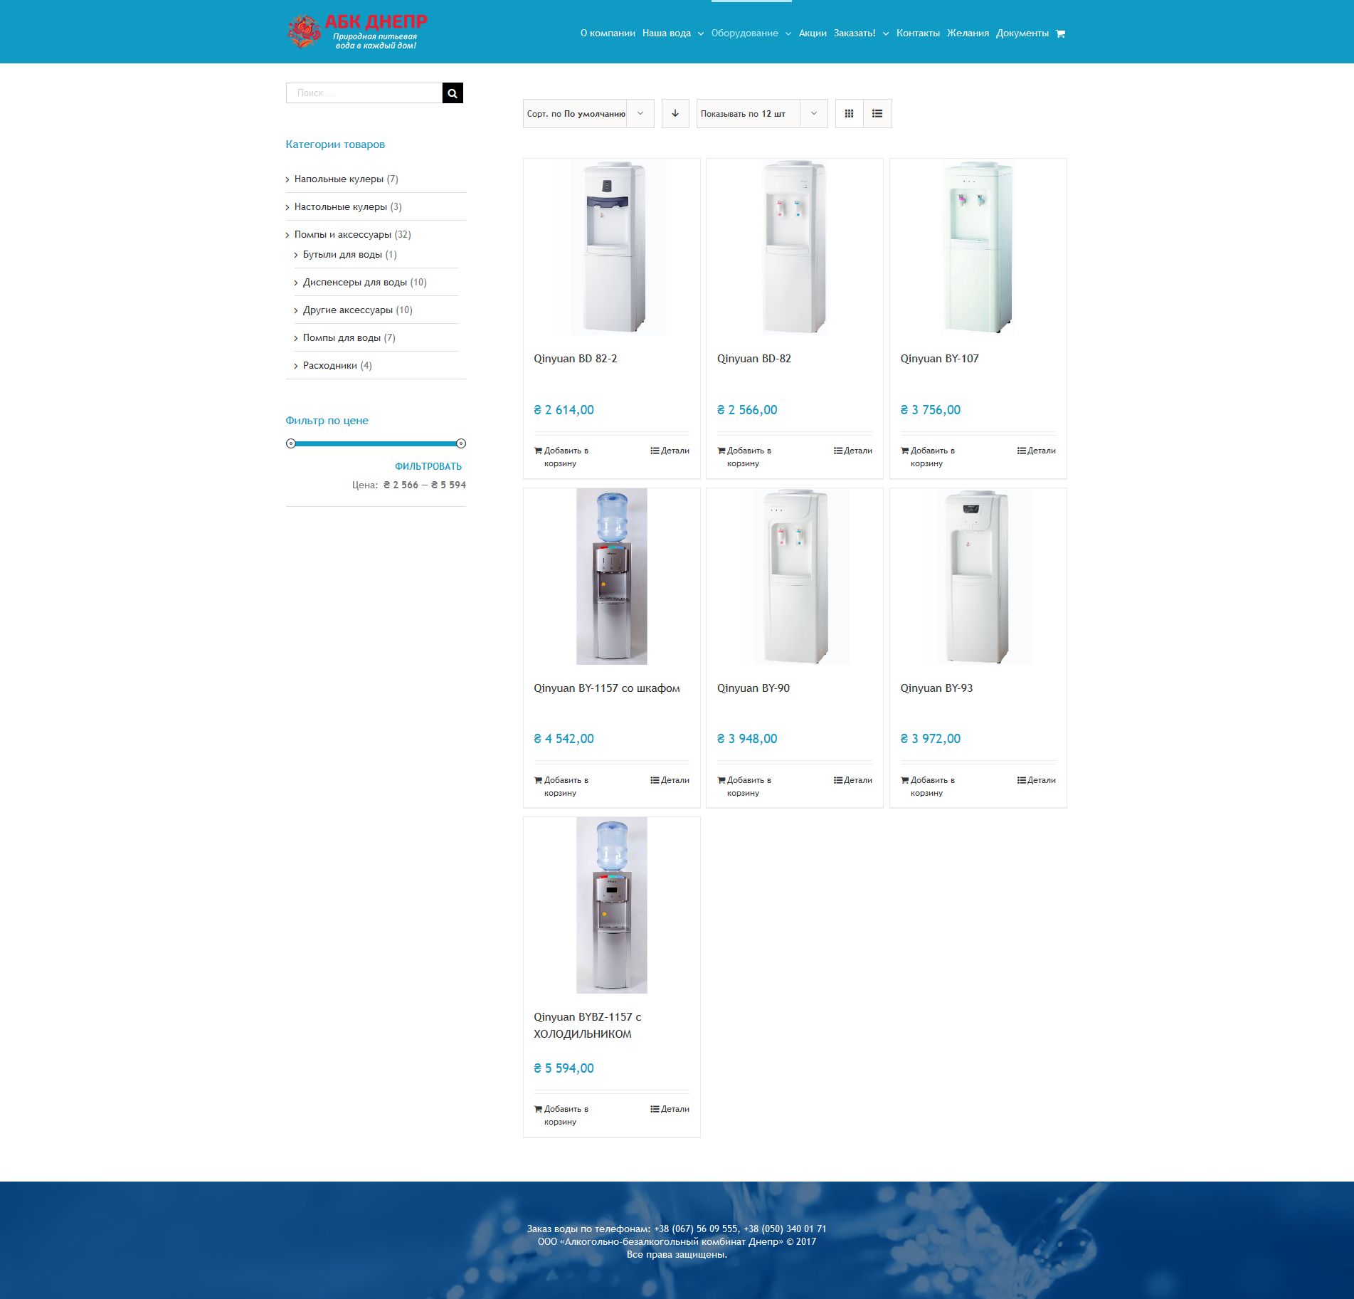The image size is (1354, 1299).
Task: Open Акции menu item
Action: [813, 33]
